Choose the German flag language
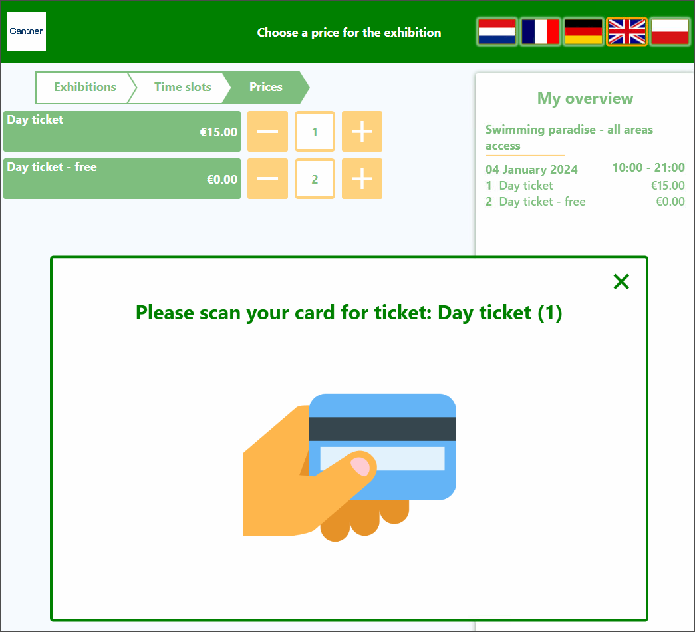 pos(583,32)
